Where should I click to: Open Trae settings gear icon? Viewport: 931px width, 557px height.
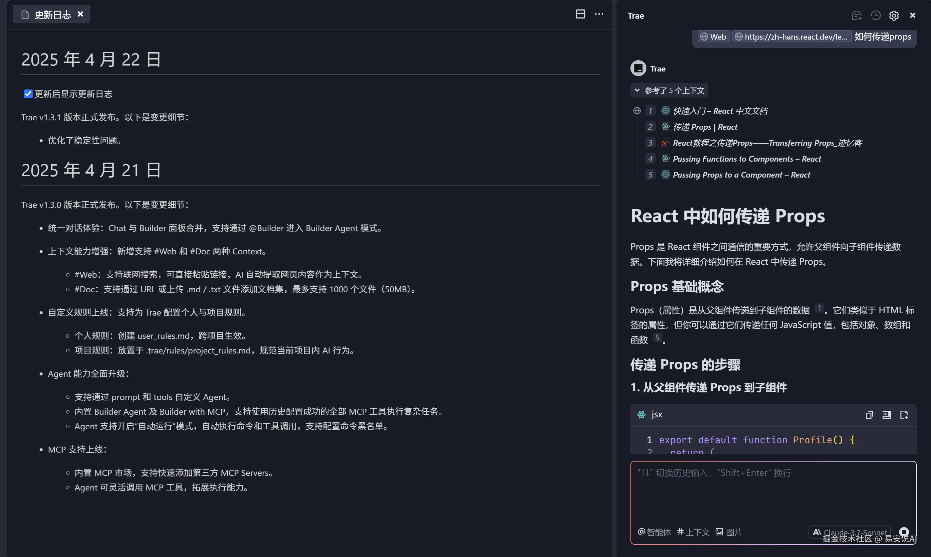pyautogui.click(x=894, y=15)
